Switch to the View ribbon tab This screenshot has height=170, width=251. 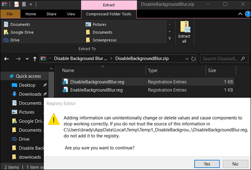point(71,14)
